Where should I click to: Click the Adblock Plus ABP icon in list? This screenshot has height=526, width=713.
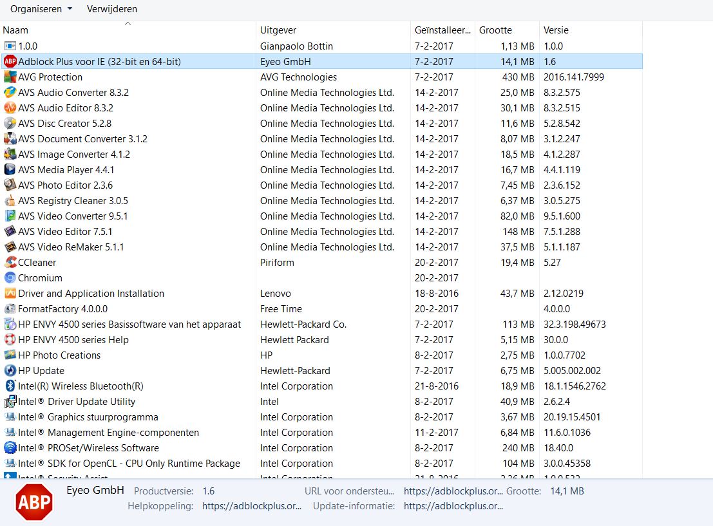coord(10,62)
